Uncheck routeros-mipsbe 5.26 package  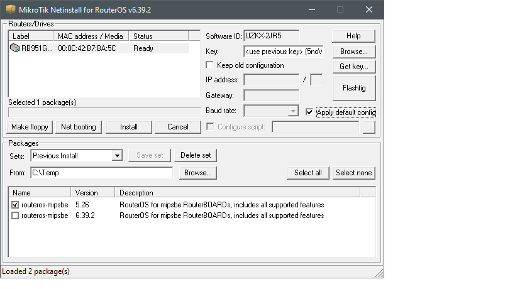pos(15,205)
